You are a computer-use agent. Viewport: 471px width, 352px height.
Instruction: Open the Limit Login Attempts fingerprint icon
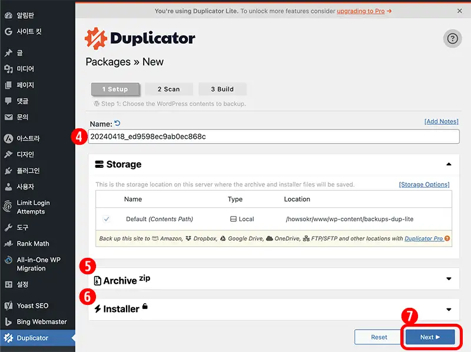8,207
